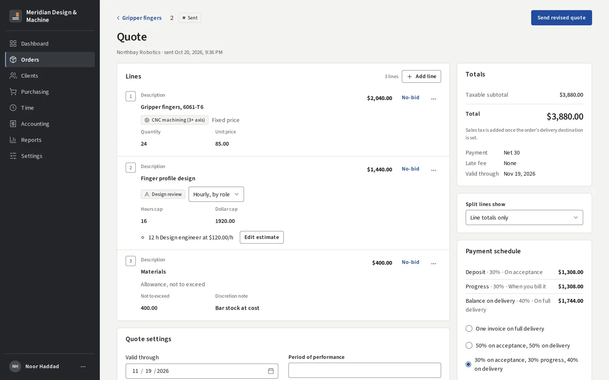The height and width of the screenshot is (380, 609).
Task: Click the gear icon on CNC machining tag
Action: 147,120
